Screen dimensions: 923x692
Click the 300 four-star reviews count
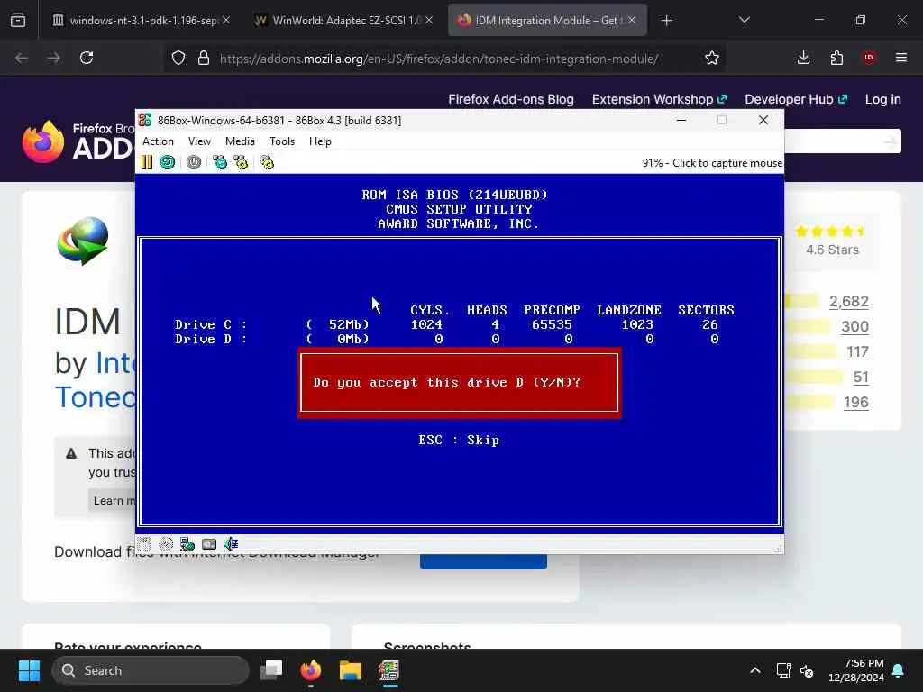click(x=854, y=326)
